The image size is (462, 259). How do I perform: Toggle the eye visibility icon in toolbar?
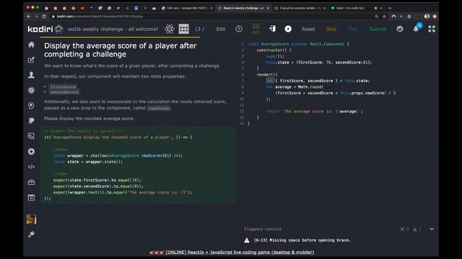(x=400, y=29)
